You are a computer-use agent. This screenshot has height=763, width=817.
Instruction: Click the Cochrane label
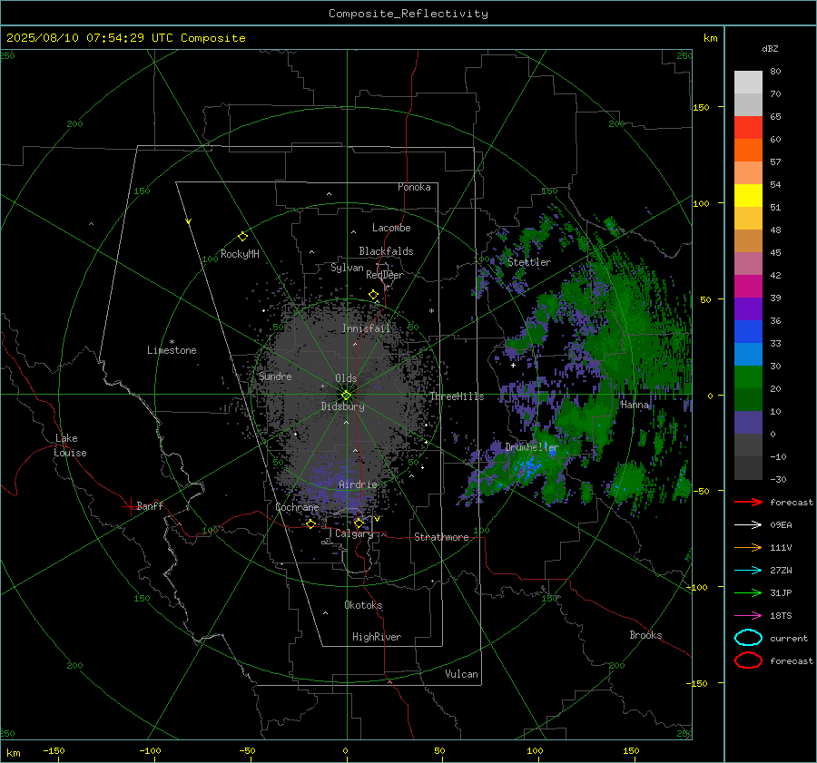297,507
